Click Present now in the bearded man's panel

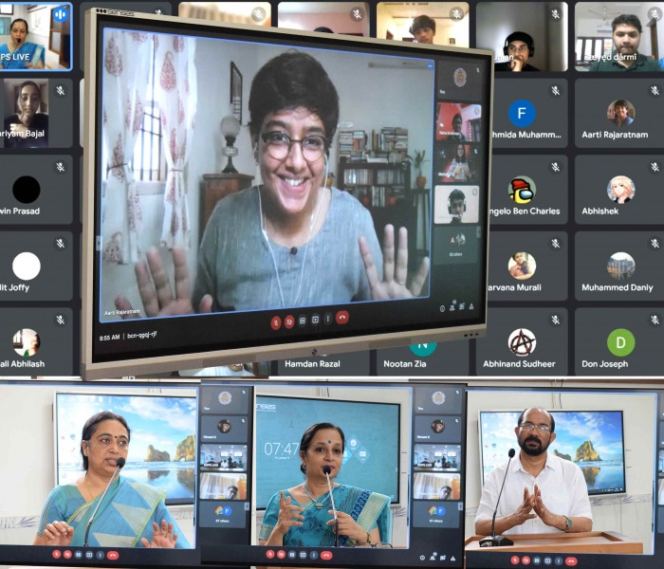point(547,561)
